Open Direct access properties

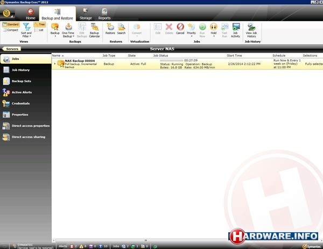[x=26, y=126]
